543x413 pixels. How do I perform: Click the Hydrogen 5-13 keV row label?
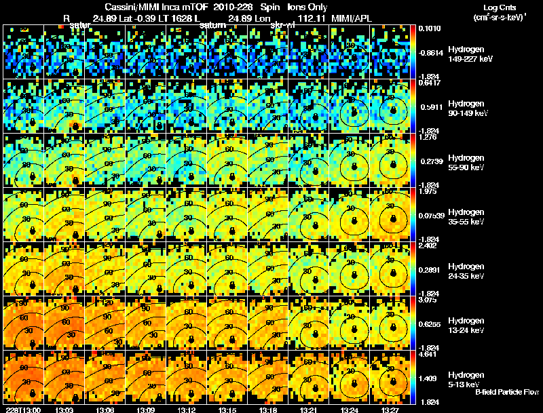pyautogui.click(x=466, y=380)
